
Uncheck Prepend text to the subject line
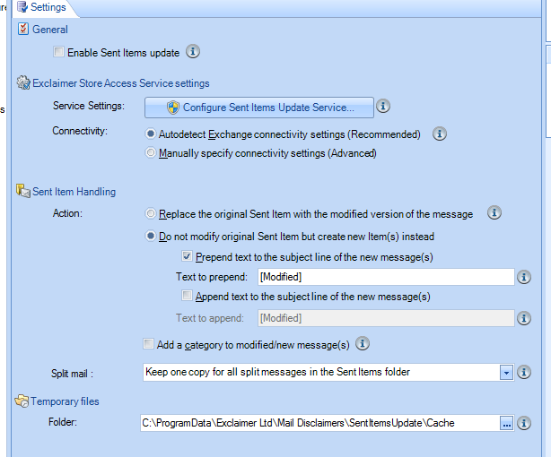(x=187, y=256)
